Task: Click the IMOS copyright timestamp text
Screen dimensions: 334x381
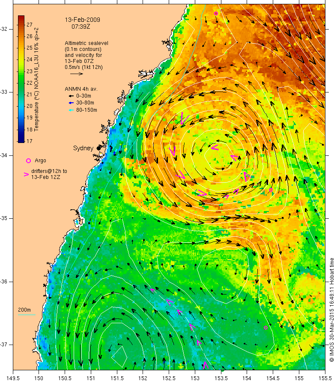Action: pyautogui.click(x=331, y=310)
